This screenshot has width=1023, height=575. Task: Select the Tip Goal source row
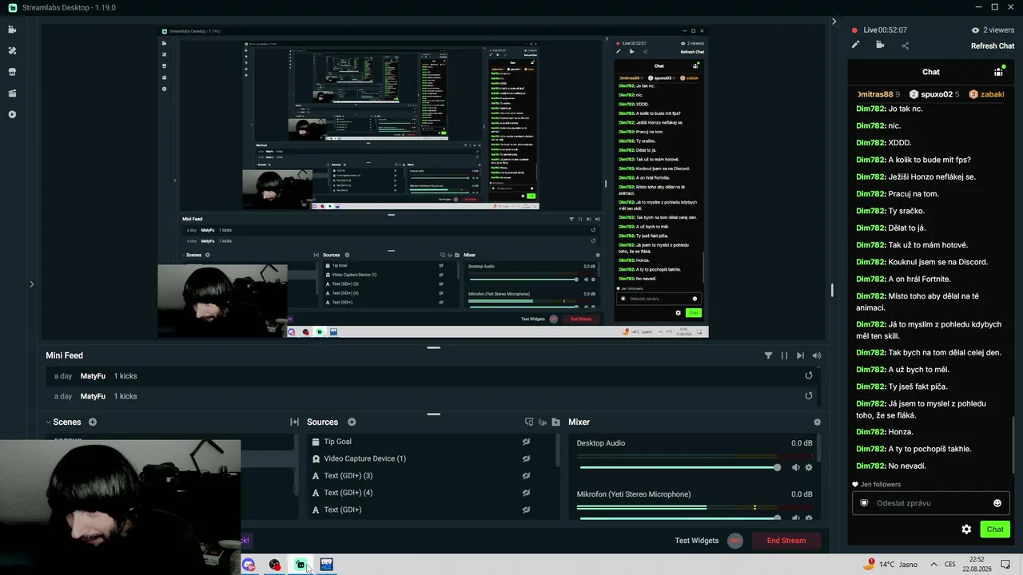431,442
